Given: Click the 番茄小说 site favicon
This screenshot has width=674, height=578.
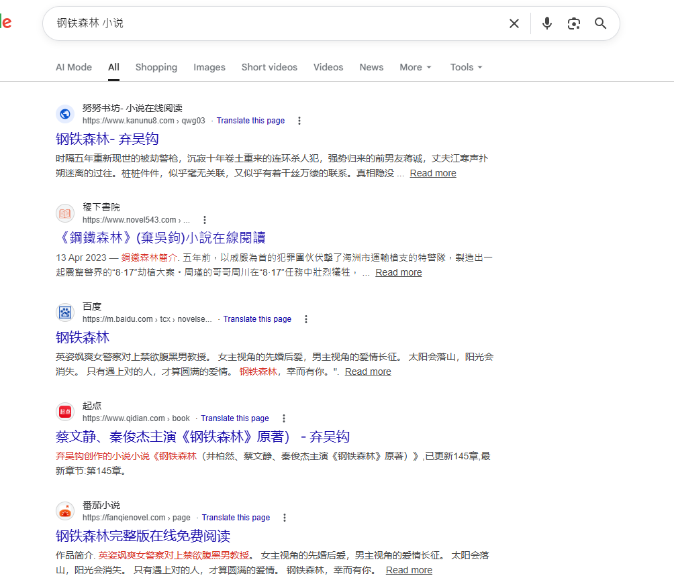Looking at the screenshot, I should click(65, 511).
